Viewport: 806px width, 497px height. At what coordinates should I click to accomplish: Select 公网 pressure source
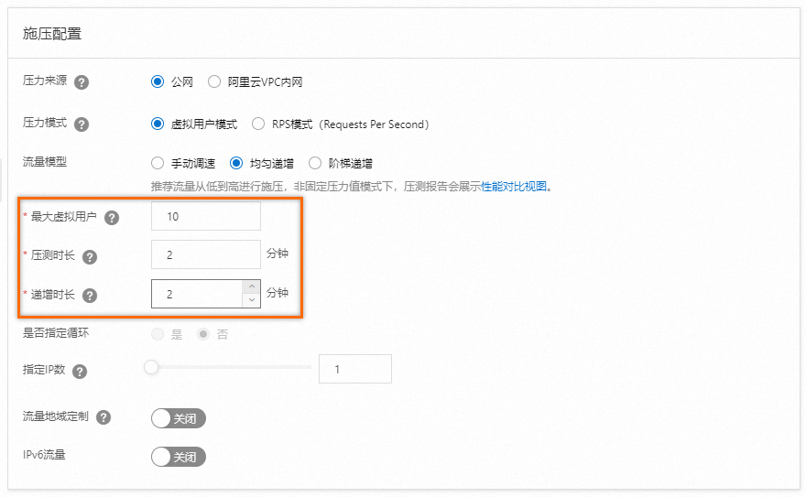[158, 81]
